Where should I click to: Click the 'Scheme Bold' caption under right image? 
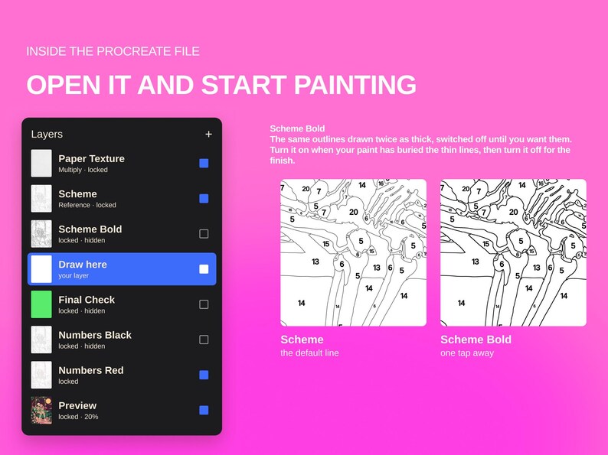point(476,340)
